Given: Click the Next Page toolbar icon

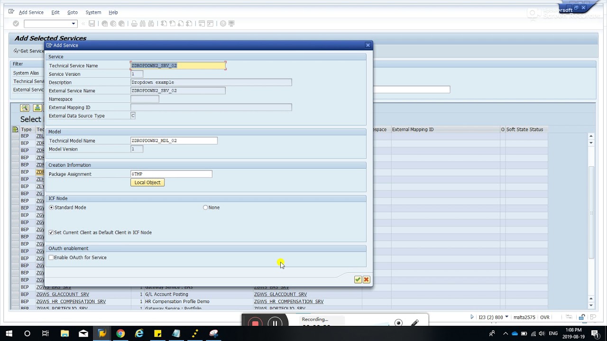Looking at the screenshot, I should point(181,24).
